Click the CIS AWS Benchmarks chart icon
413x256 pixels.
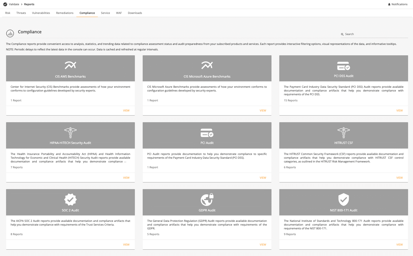click(x=70, y=65)
